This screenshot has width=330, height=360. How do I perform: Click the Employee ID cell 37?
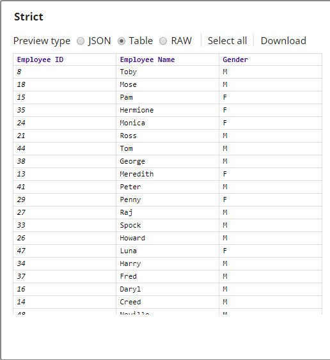[65, 276]
